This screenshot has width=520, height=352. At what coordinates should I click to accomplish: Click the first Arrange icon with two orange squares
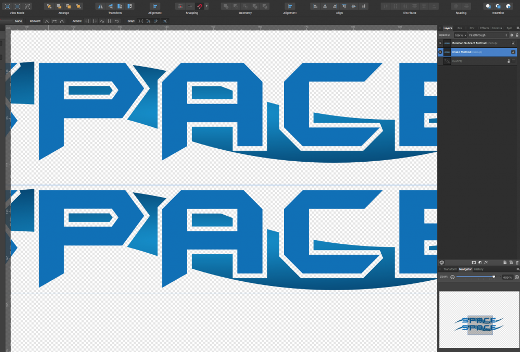[x=49, y=6]
